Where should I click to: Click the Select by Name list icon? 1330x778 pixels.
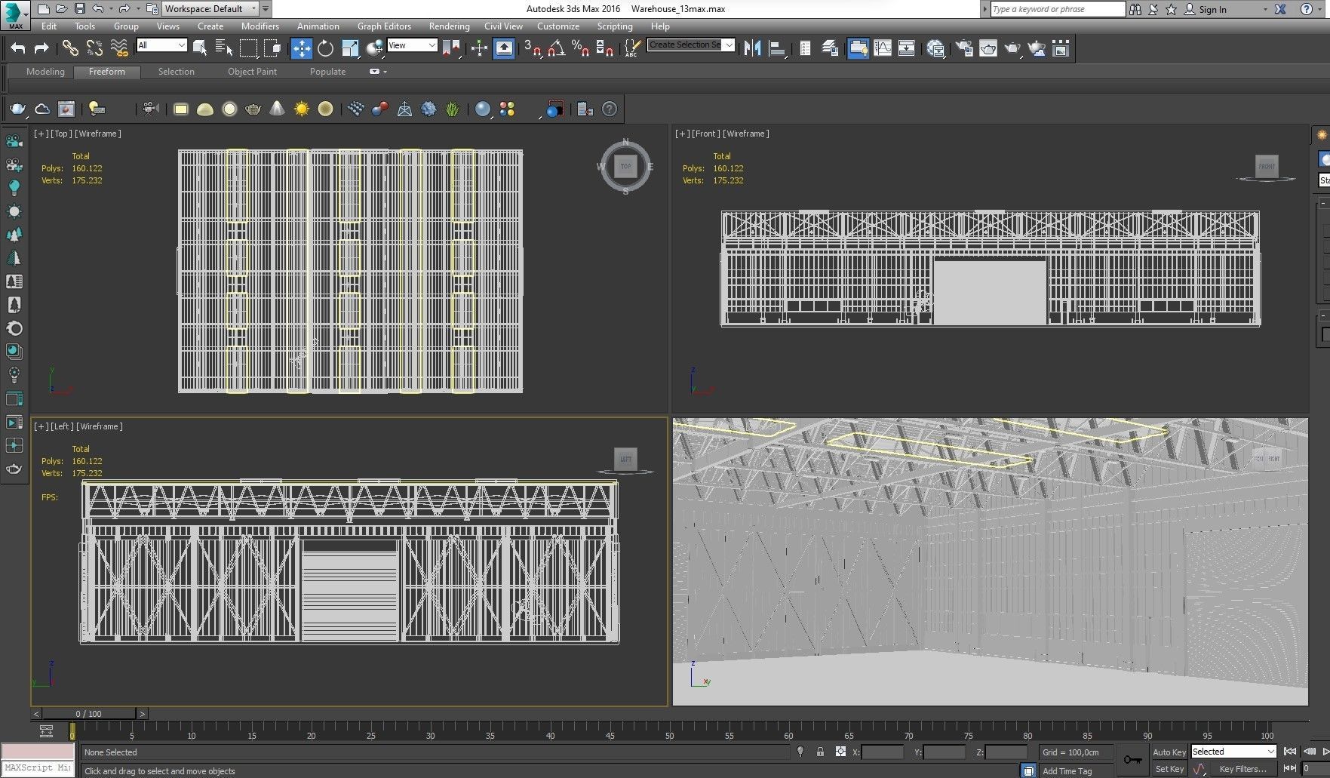pyautogui.click(x=224, y=48)
